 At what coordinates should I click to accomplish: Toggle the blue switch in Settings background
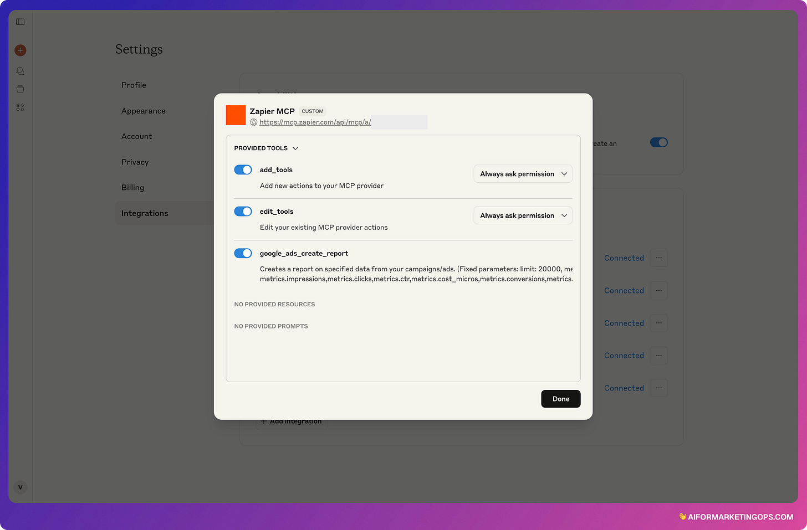[x=659, y=142]
